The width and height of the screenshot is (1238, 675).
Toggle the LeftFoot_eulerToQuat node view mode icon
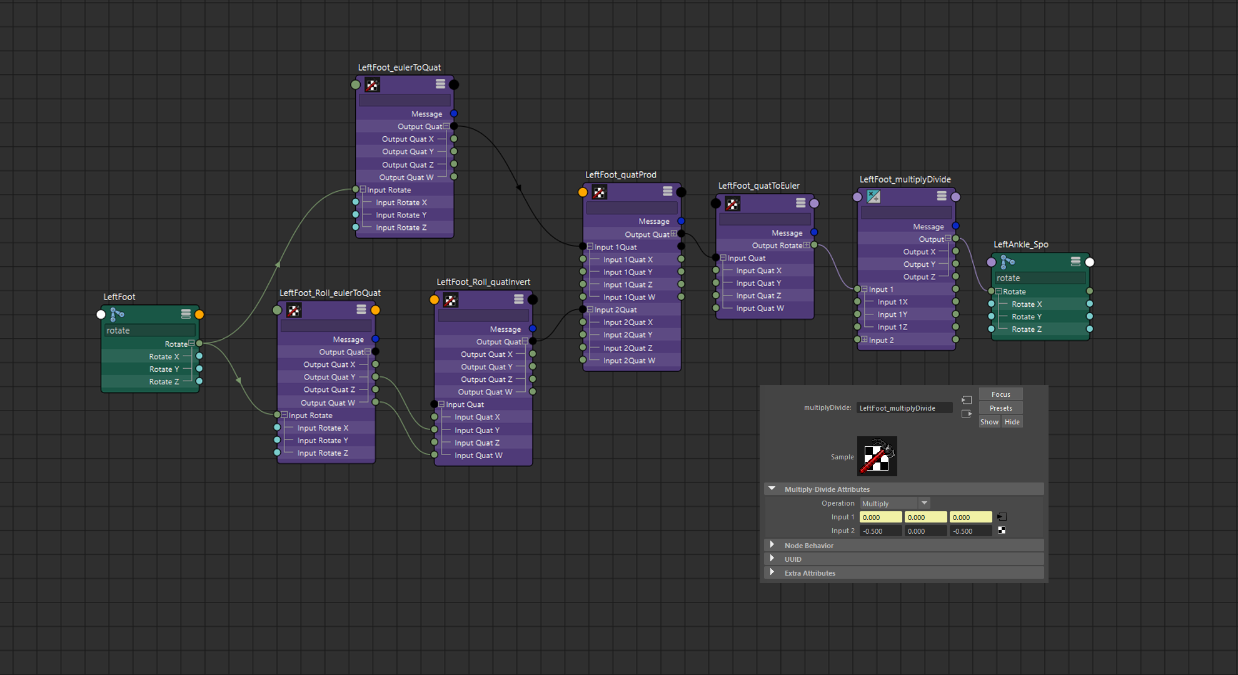441,84
